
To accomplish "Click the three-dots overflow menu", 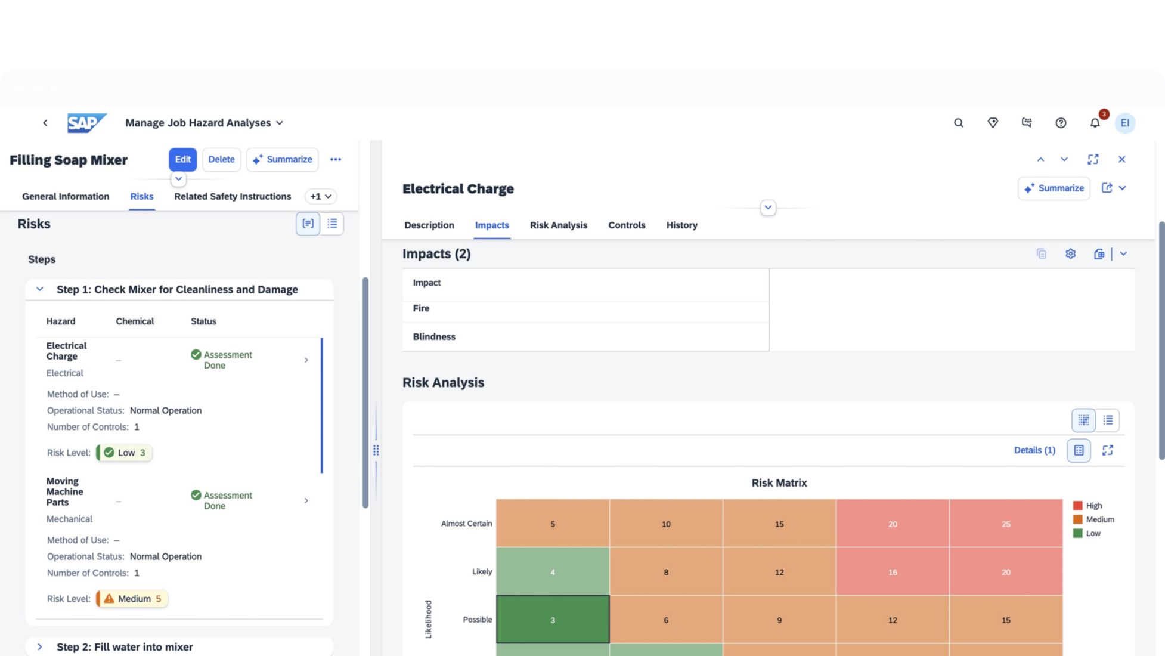I will tap(336, 159).
